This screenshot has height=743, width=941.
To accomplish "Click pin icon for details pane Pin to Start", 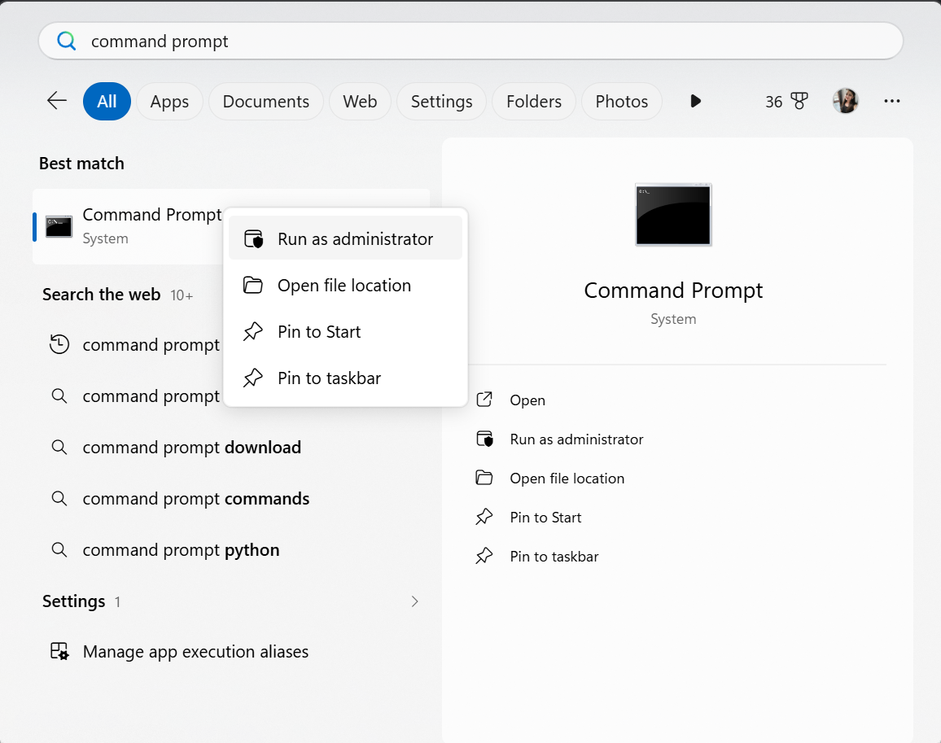I will coord(484,517).
